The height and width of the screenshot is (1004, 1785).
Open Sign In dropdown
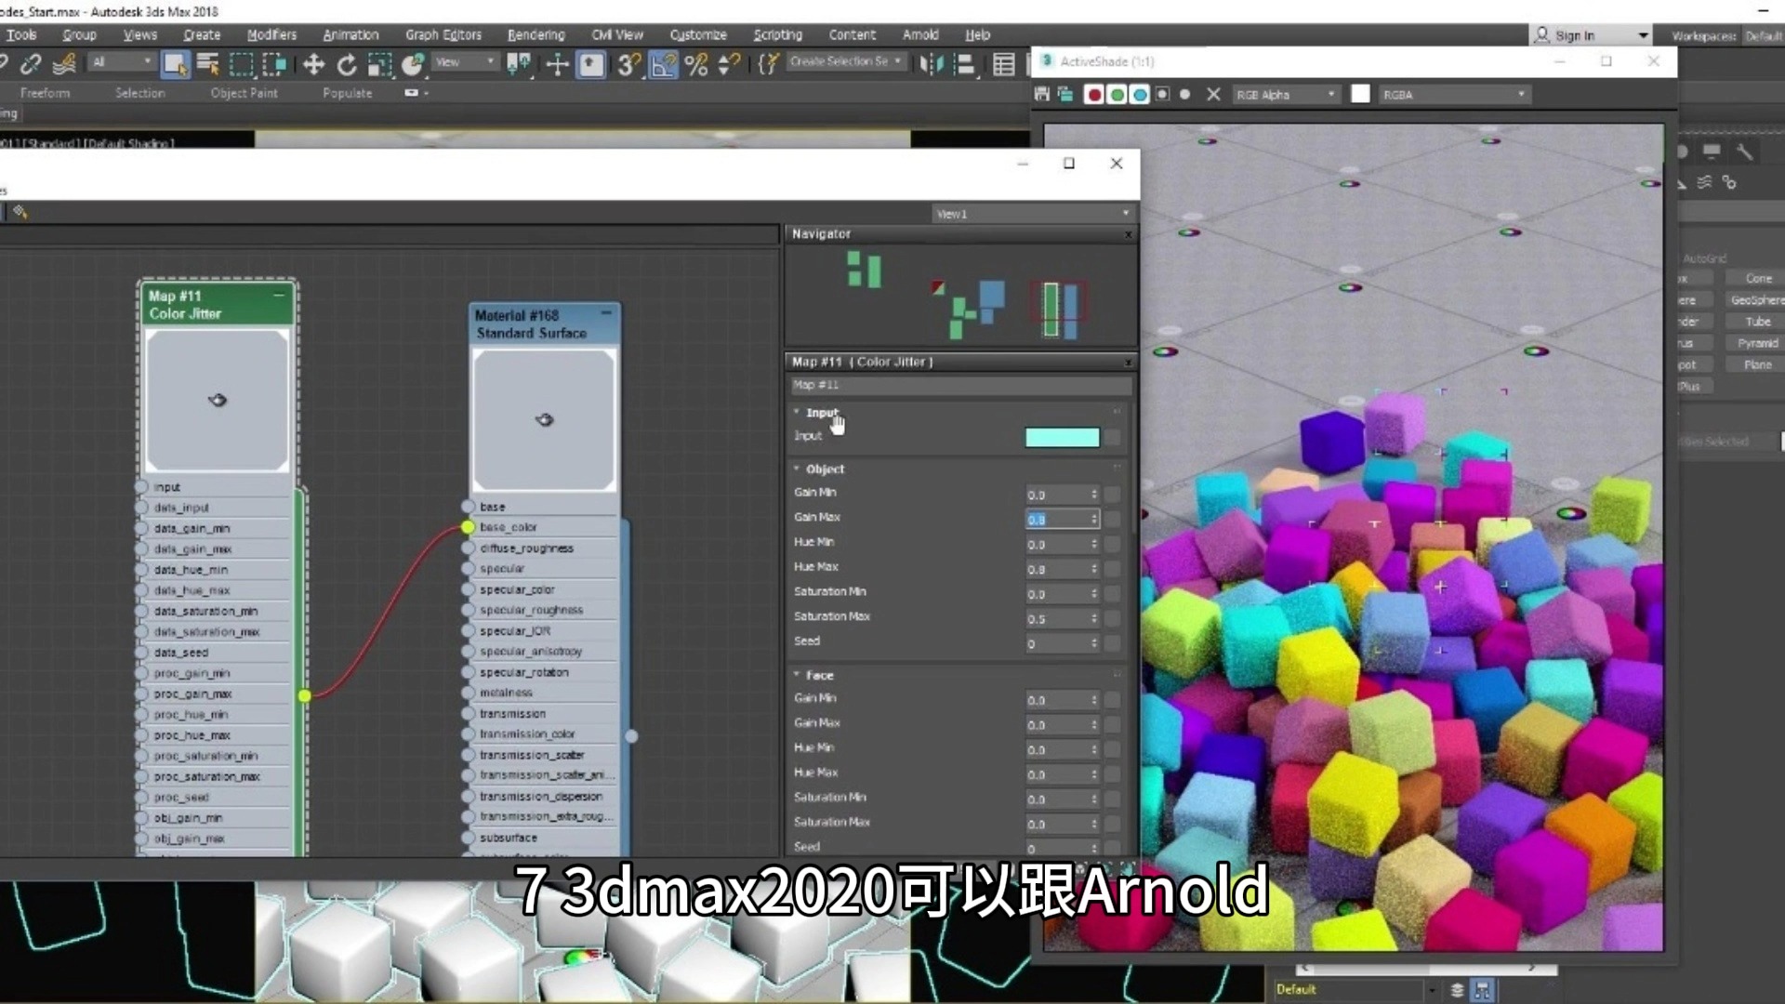[x=1592, y=34]
